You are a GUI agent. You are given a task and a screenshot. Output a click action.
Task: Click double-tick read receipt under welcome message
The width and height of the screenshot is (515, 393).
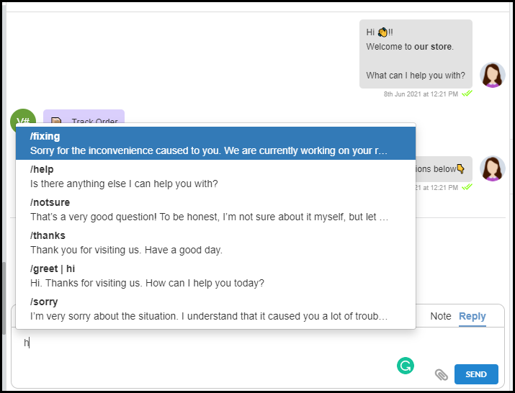(467, 94)
